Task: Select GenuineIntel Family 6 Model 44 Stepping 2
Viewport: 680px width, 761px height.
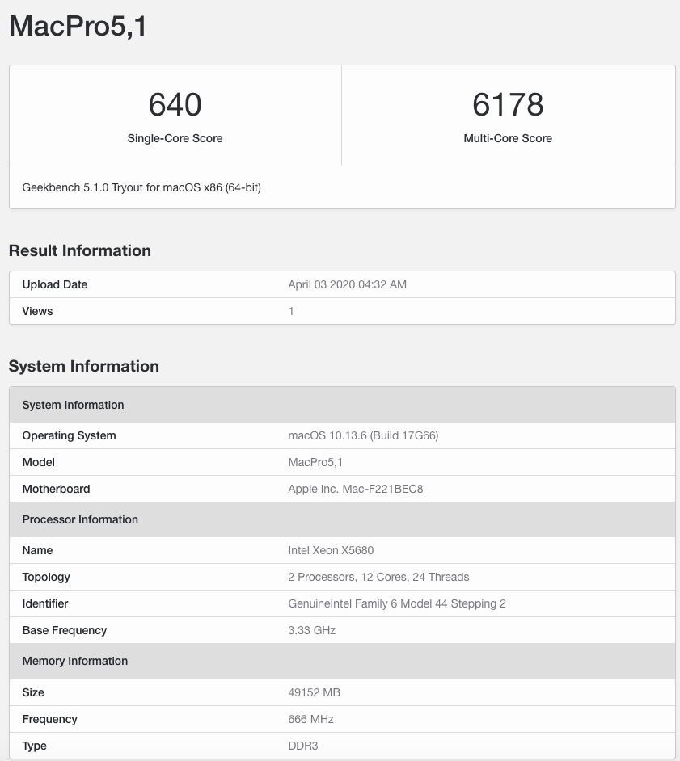Action: (397, 603)
